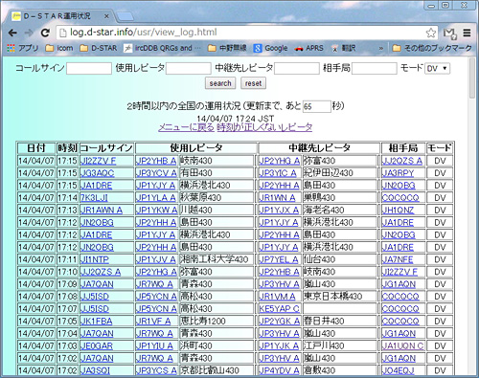Open repeater link JP3YCS A
Image resolution: width=479 pixels, height=378 pixels.
pos(156,370)
